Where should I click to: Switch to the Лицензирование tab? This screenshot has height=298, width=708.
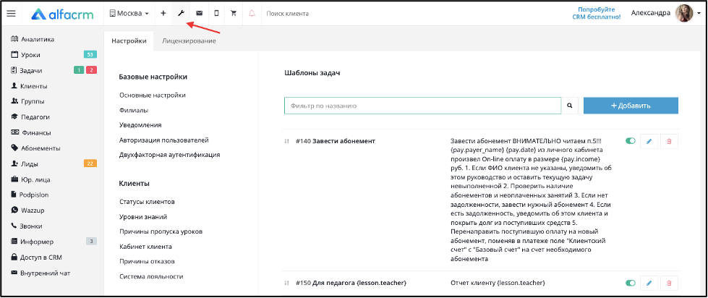point(189,41)
